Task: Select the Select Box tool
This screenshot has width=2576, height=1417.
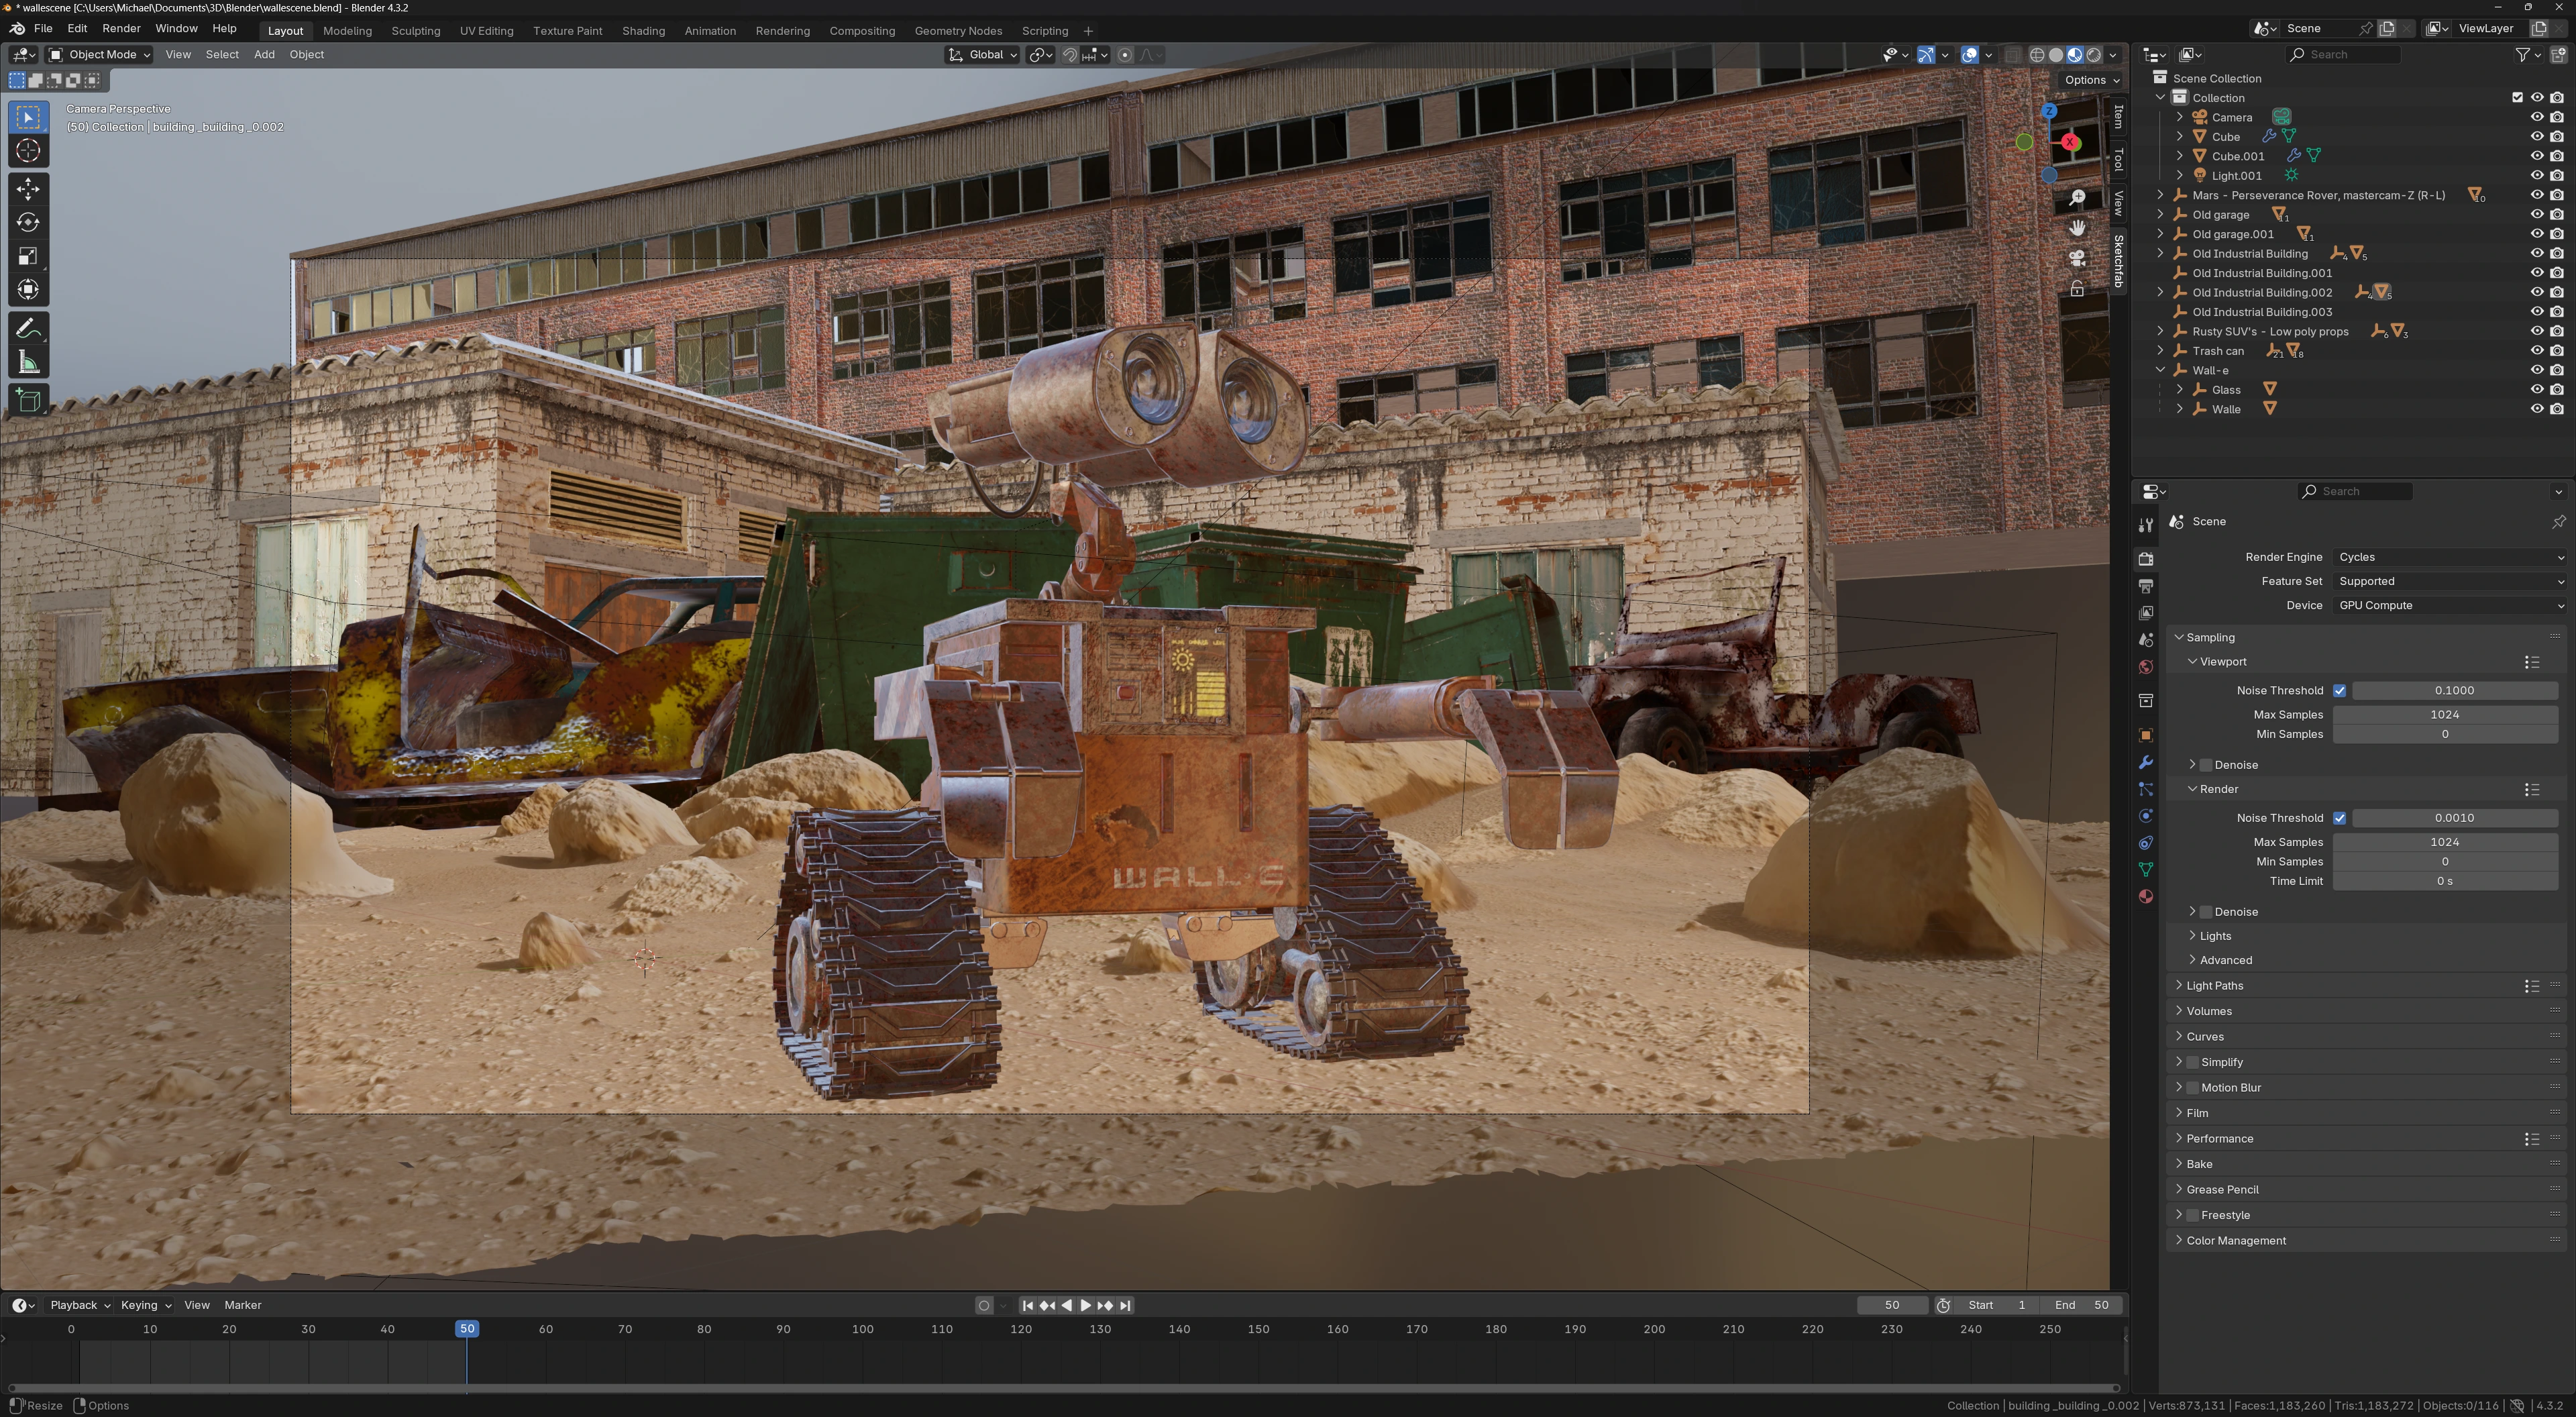Action: point(28,117)
